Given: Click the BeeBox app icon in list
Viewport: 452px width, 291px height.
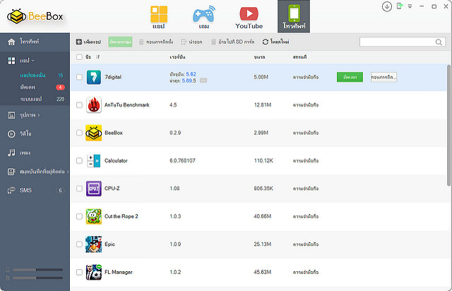Looking at the screenshot, I should [94, 133].
